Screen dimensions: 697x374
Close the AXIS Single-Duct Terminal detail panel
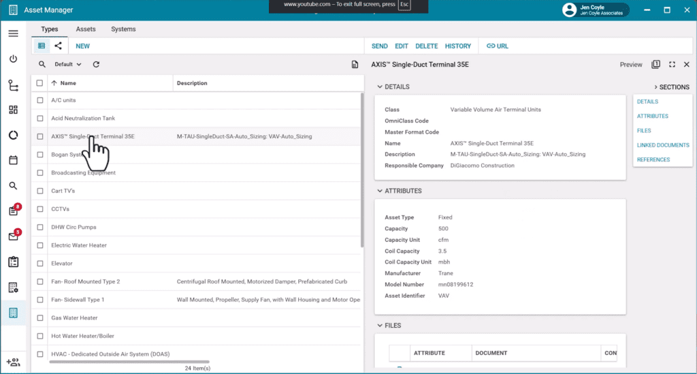click(x=687, y=65)
